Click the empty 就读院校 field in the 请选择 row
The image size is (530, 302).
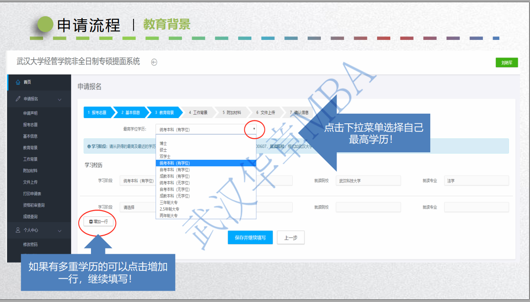[x=368, y=207]
